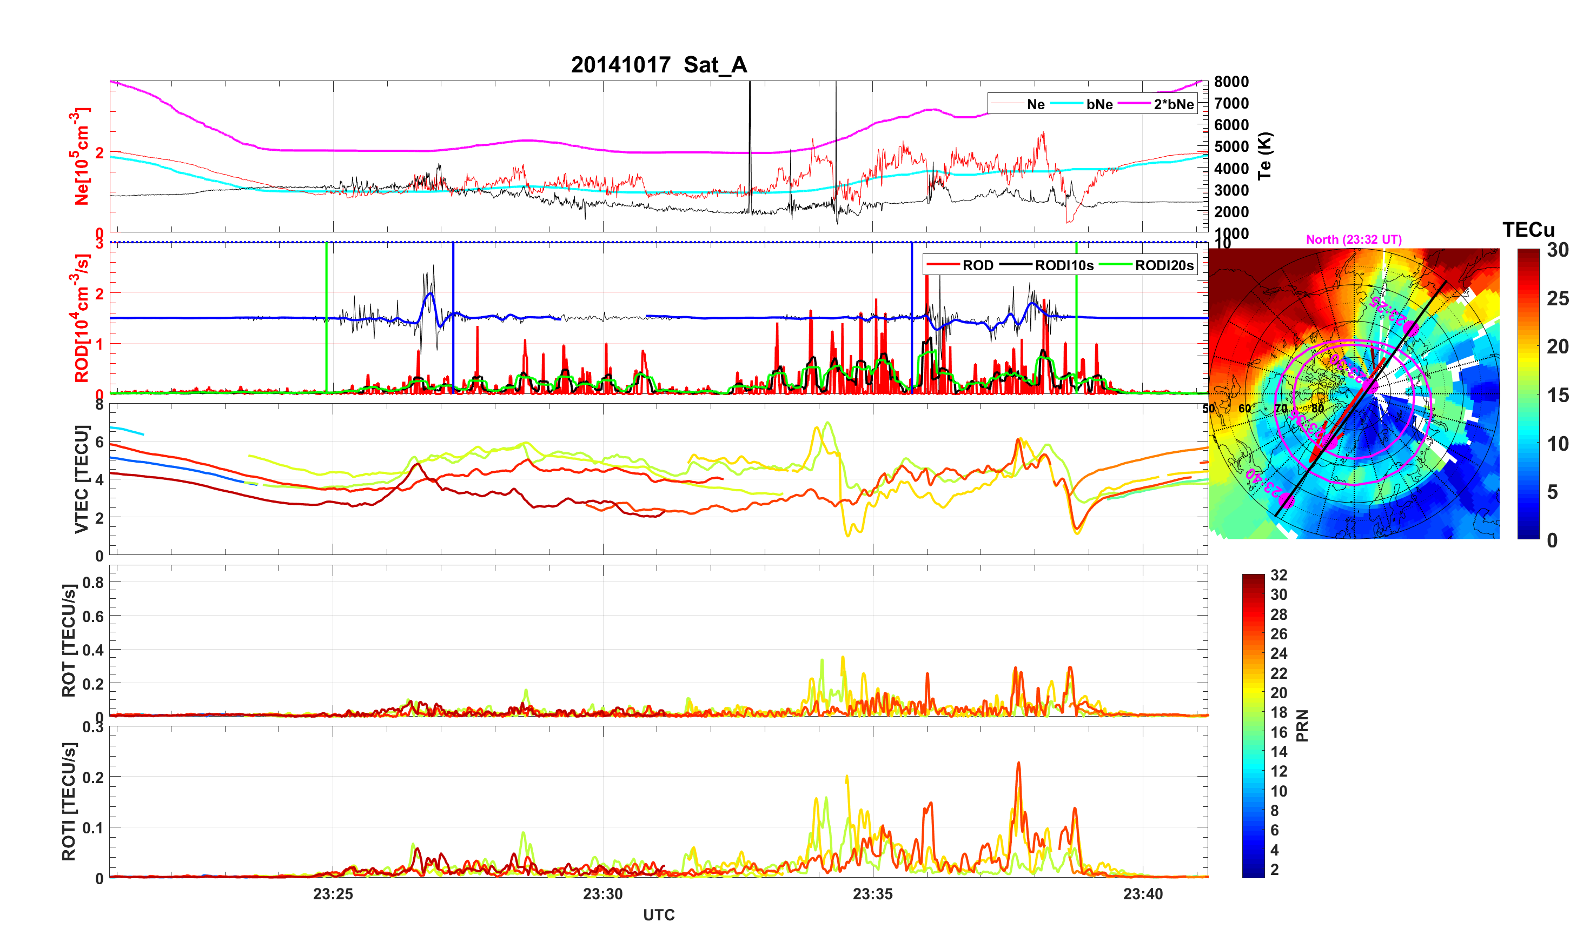This screenshot has height=949, width=1570.
Task: Click the 2*bNe legend label
Action: (1173, 104)
